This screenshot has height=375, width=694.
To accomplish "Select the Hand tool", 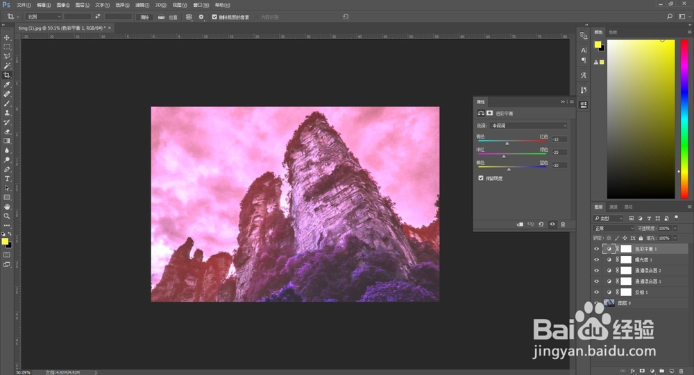I will coord(7,207).
